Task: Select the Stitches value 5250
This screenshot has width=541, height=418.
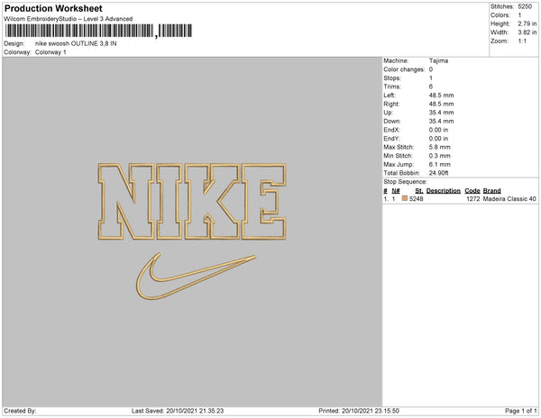Action: 525,6
